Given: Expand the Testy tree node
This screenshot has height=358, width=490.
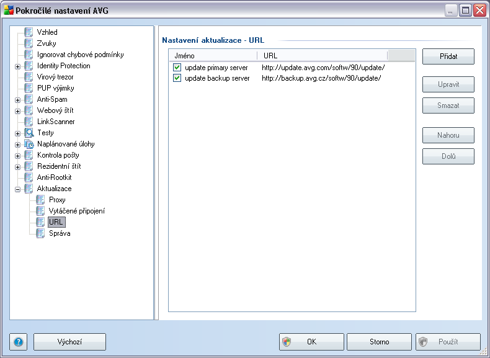Looking at the screenshot, I should 17,133.
